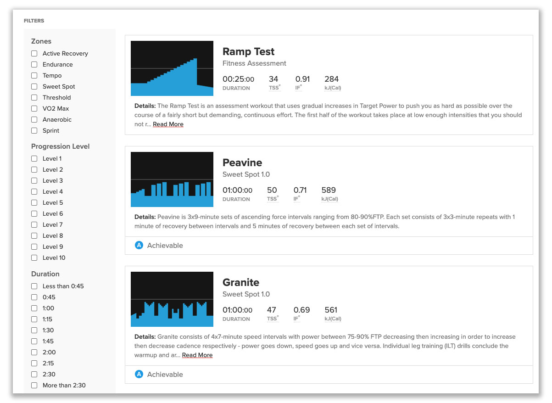Check the Active Recovery zone filter
The height and width of the screenshot is (403, 552).
(34, 53)
